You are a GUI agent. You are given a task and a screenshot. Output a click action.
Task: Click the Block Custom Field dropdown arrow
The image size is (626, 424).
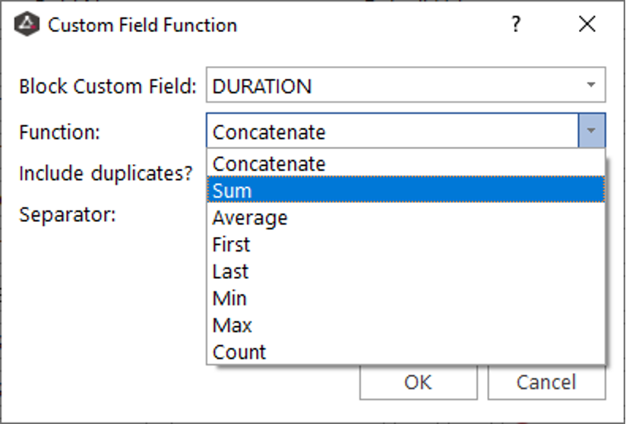click(x=591, y=87)
